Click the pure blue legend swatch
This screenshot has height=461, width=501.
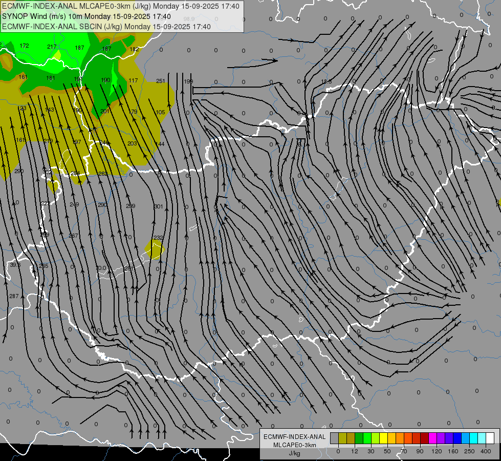point(457,438)
